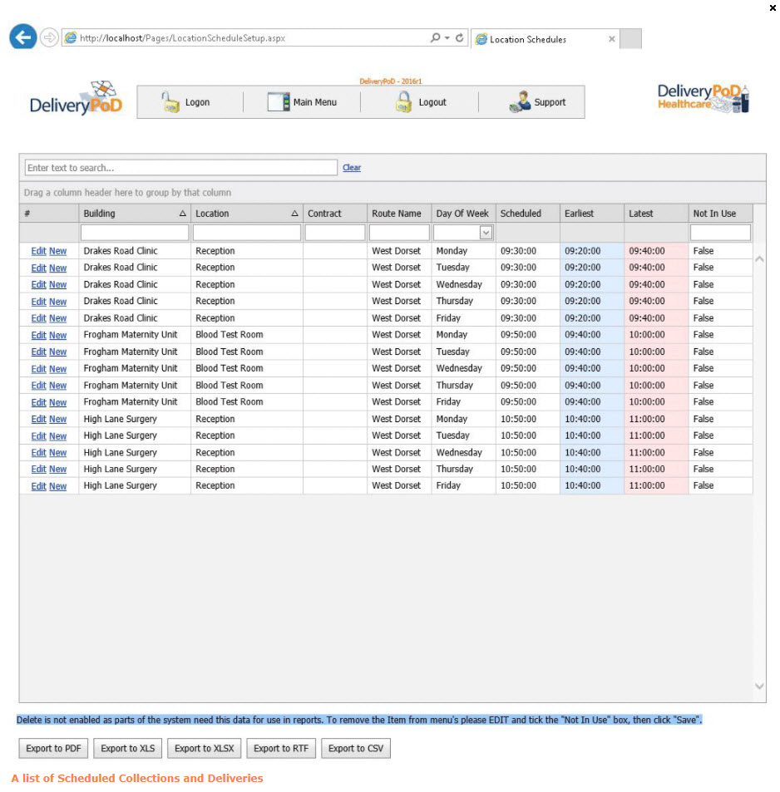The height and width of the screenshot is (792, 780).
Task: Click the scroll down arrow of table
Action: point(758,686)
